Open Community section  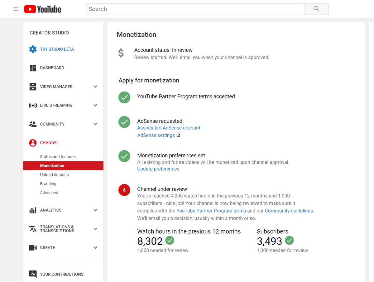coord(52,124)
